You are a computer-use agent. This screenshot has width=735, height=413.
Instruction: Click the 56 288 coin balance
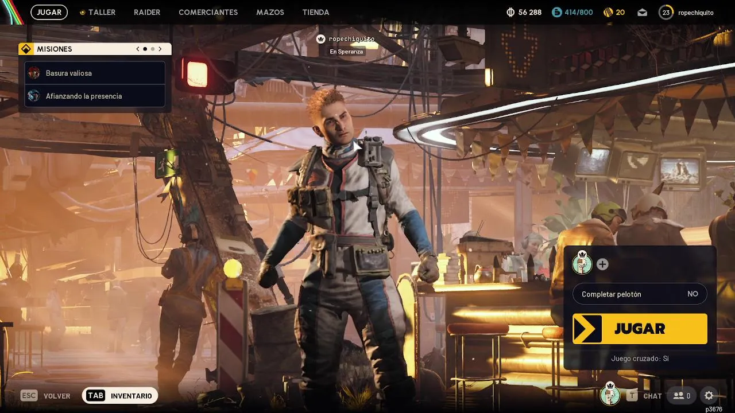(530, 12)
